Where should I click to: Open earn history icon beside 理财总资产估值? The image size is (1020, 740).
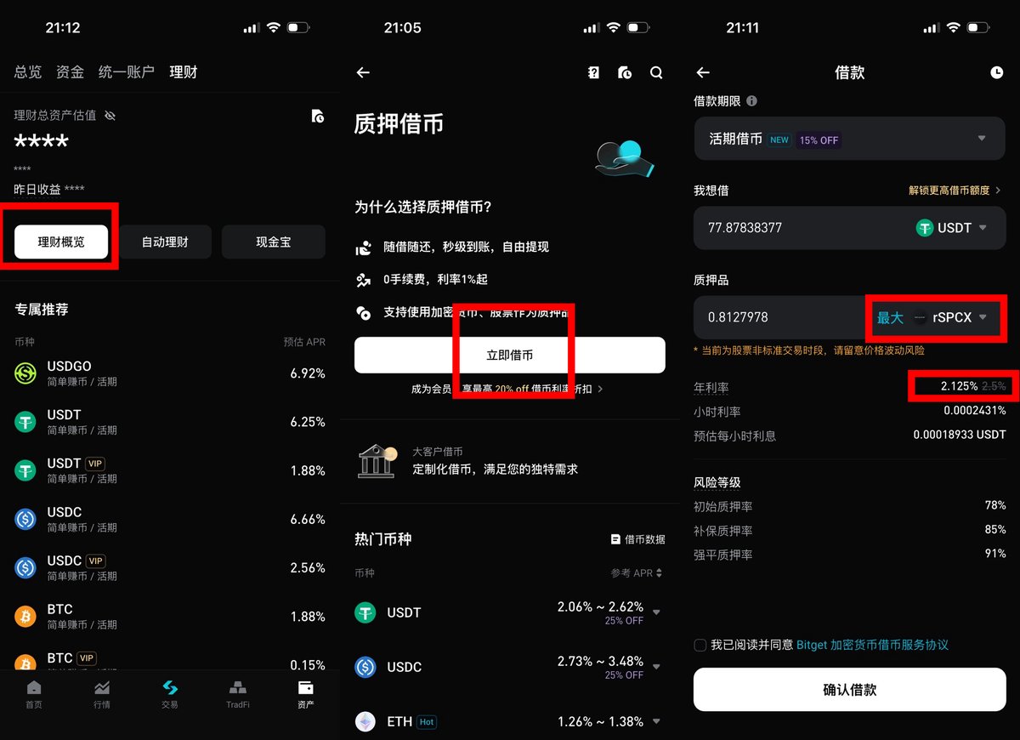tap(318, 116)
